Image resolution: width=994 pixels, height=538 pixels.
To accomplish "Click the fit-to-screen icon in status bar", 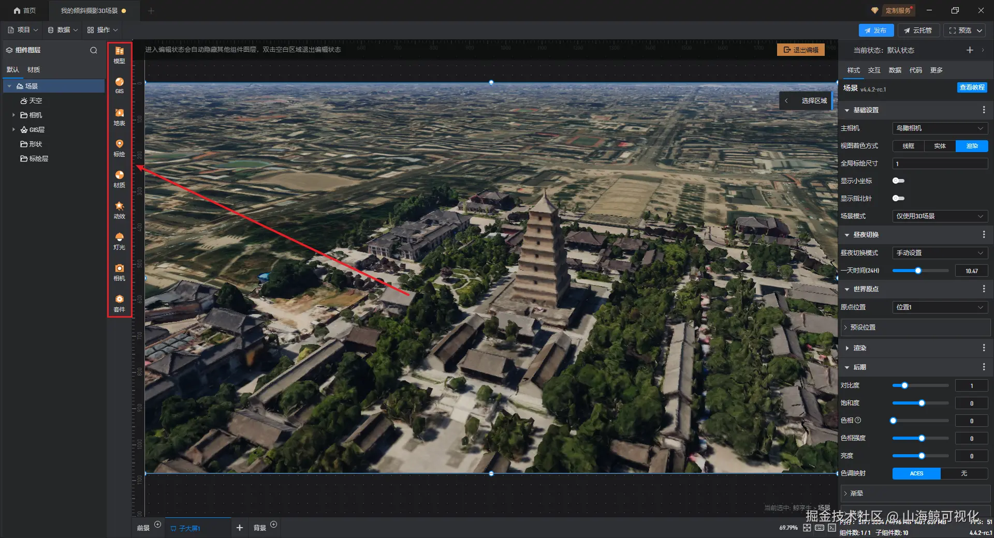I will (807, 528).
